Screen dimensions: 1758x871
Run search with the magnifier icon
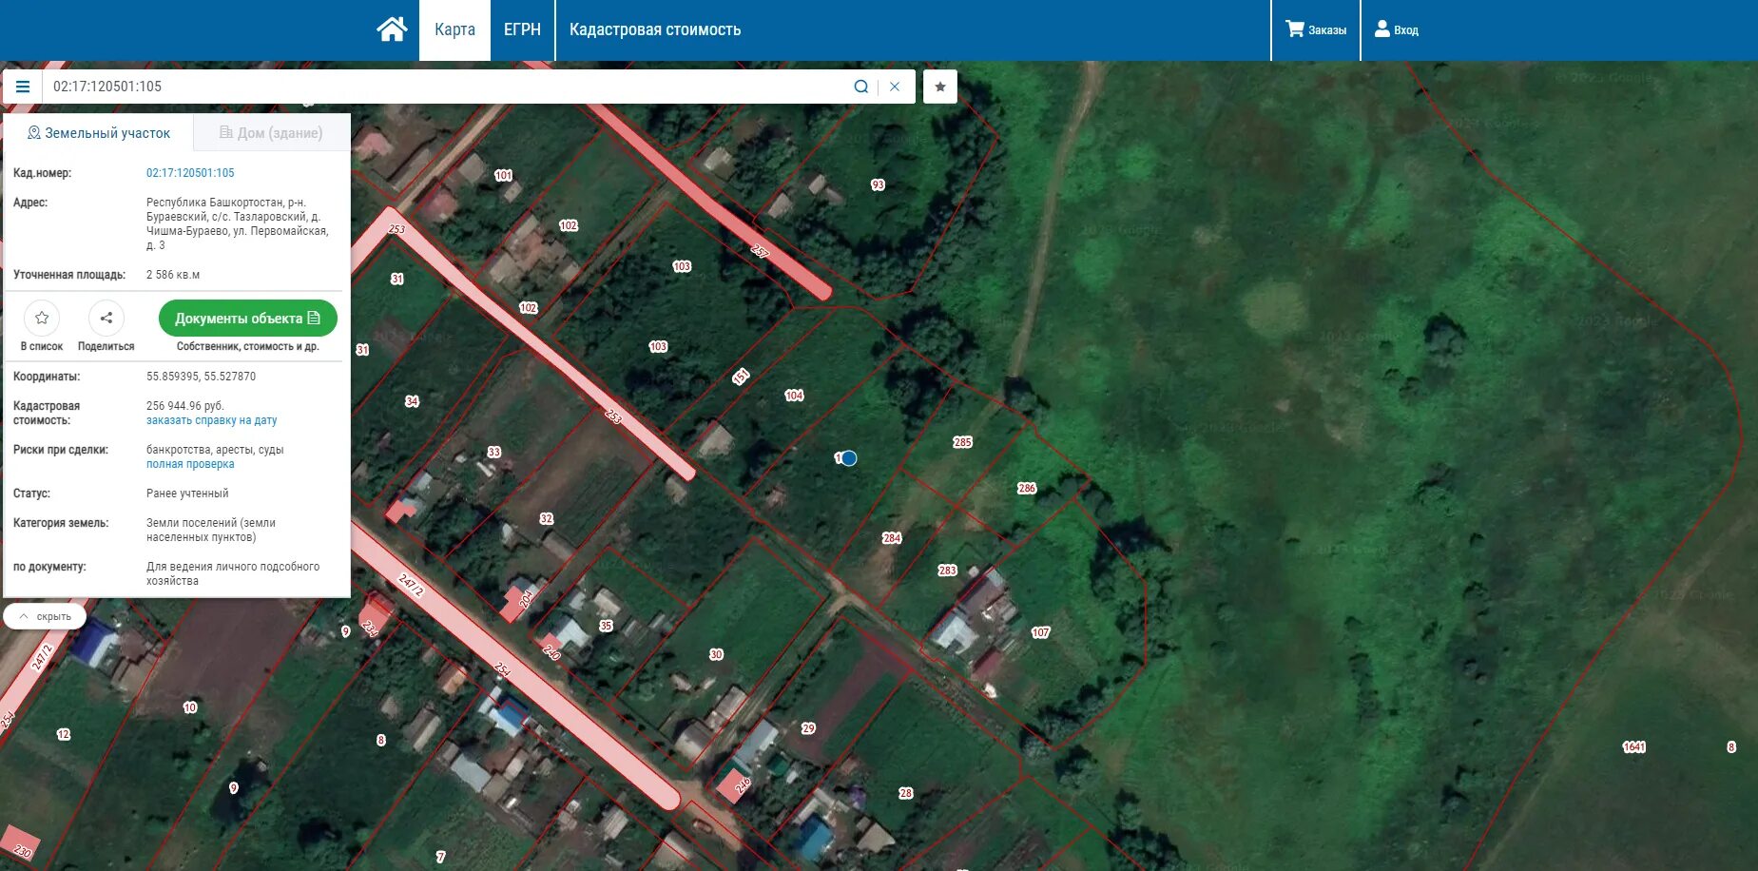861,87
